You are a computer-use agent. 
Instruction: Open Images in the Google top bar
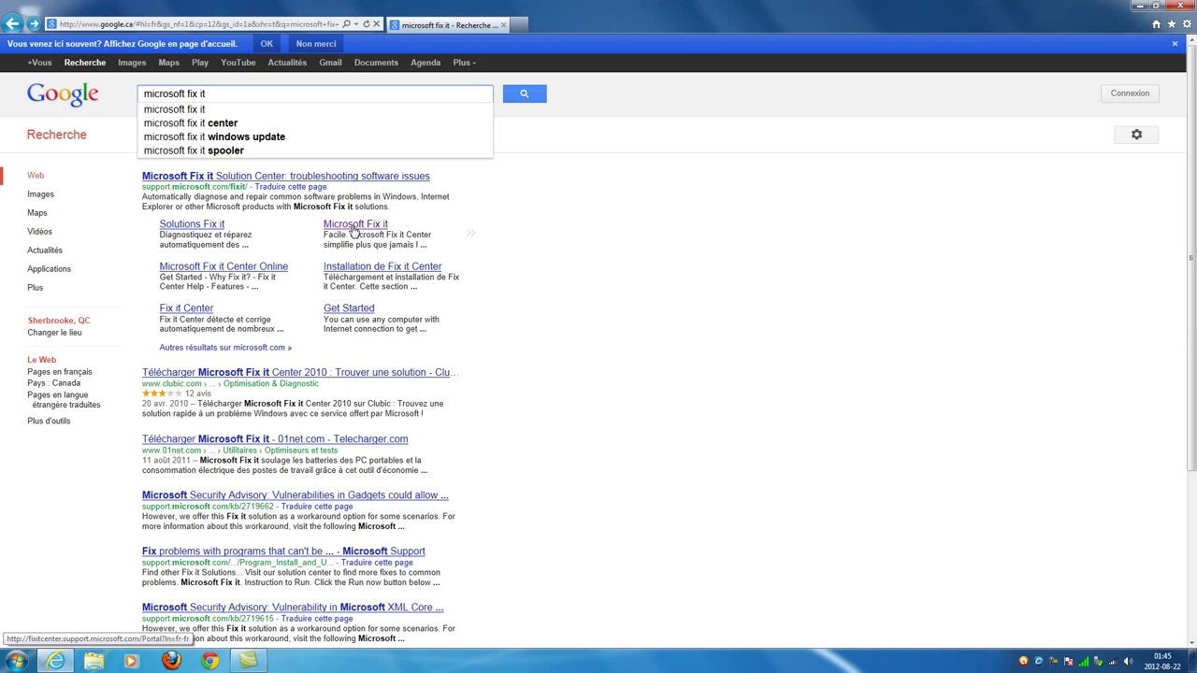pyautogui.click(x=132, y=63)
